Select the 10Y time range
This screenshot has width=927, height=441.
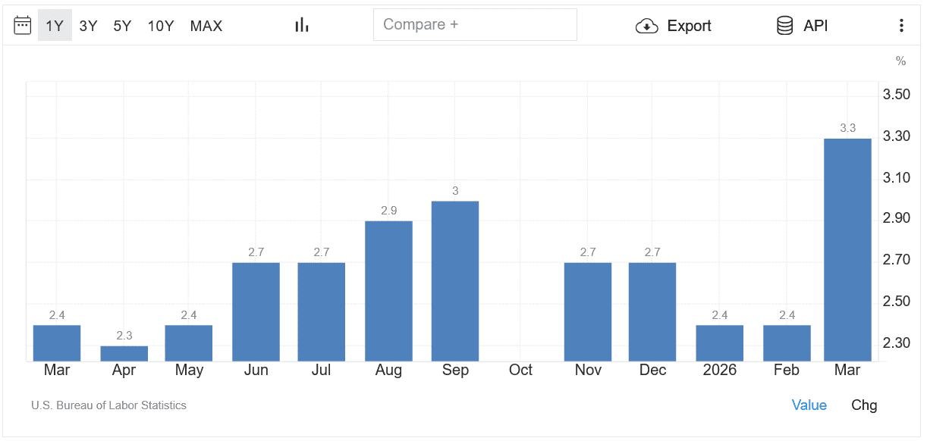point(161,26)
